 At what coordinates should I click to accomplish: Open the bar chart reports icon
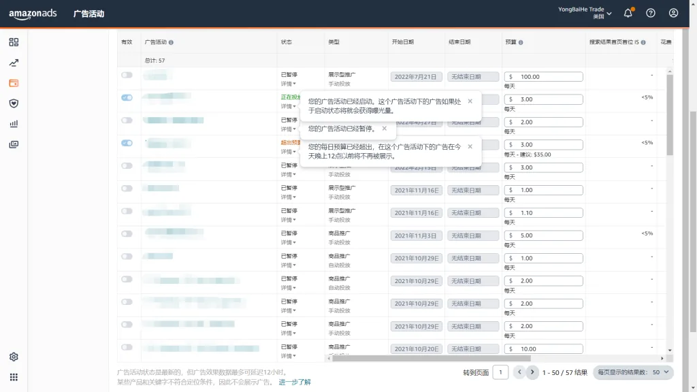click(x=14, y=124)
